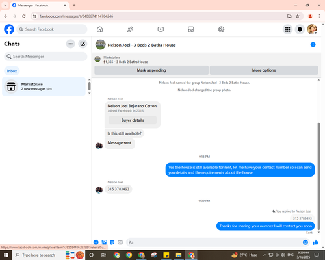This screenshot has width=325, height=260.
Task: Open the Facebook menu grid icon
Action: 287,29
